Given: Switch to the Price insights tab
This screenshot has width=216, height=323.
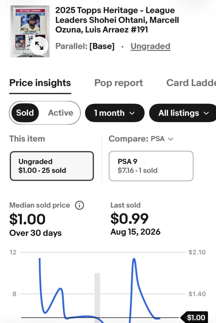Looking at the screenshot, I should click(40, 83).
